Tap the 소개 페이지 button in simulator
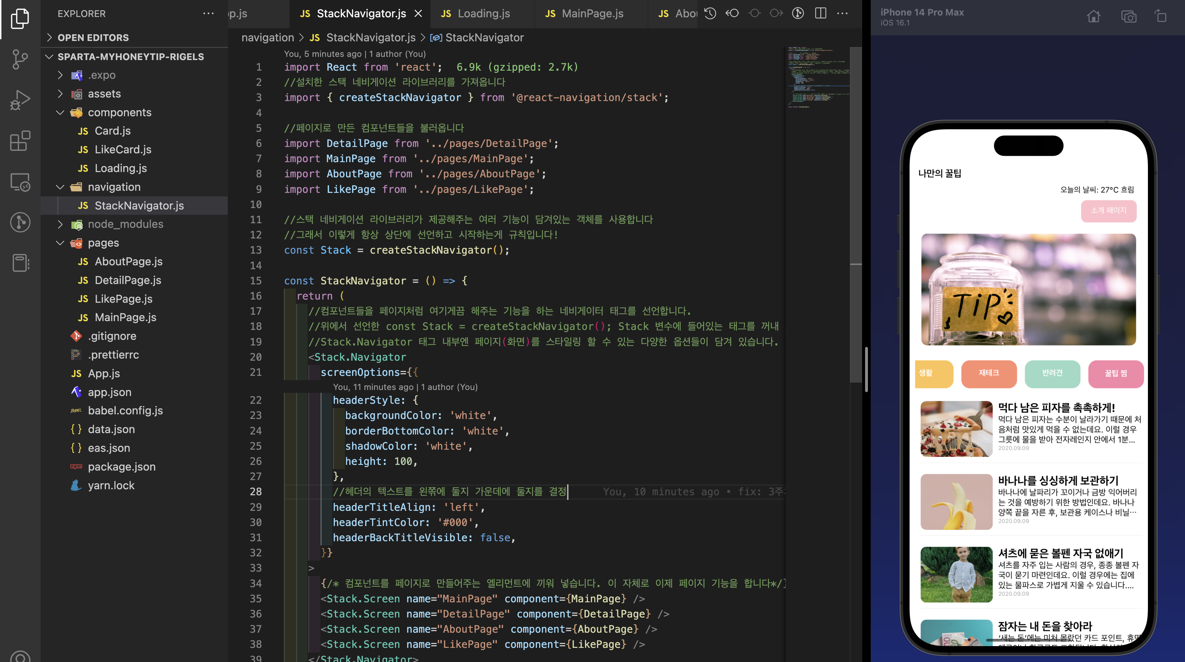This screenshot has height=662, width=1185. [1108, 211]
